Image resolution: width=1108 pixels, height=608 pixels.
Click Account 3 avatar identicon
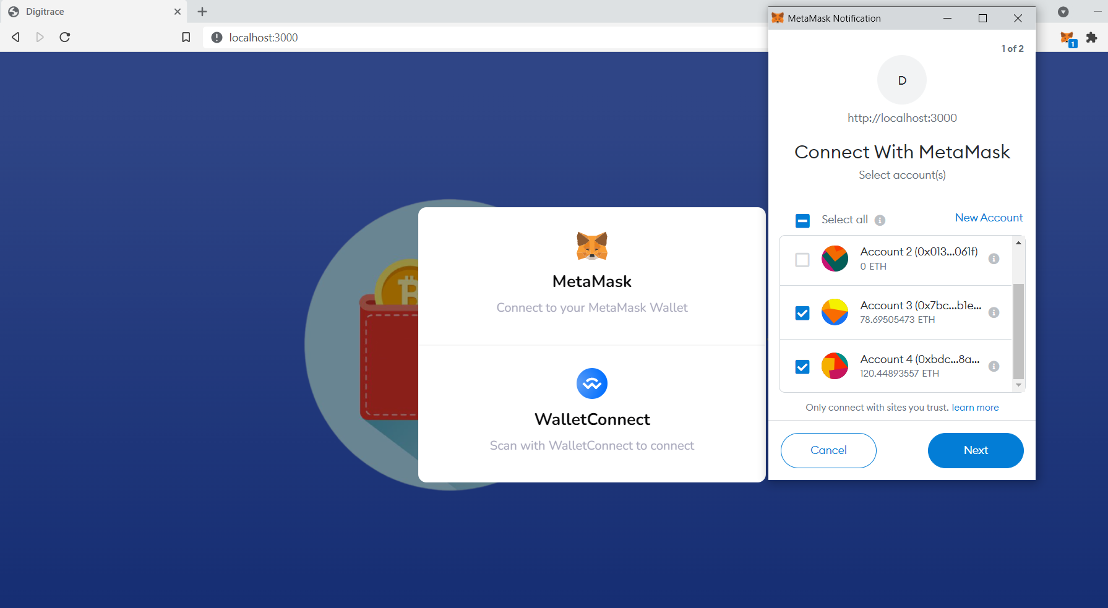pos(835,312)
